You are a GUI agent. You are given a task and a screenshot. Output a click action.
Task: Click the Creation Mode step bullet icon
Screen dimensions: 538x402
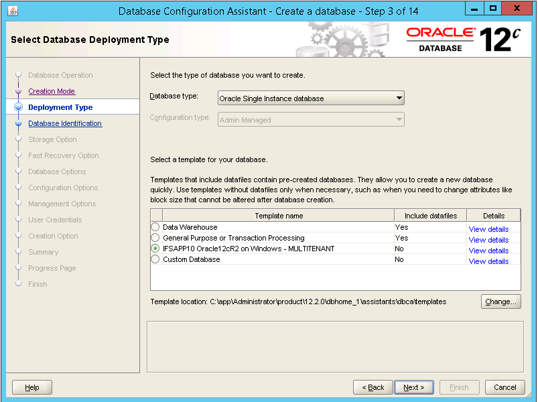[x=19, y=91]
